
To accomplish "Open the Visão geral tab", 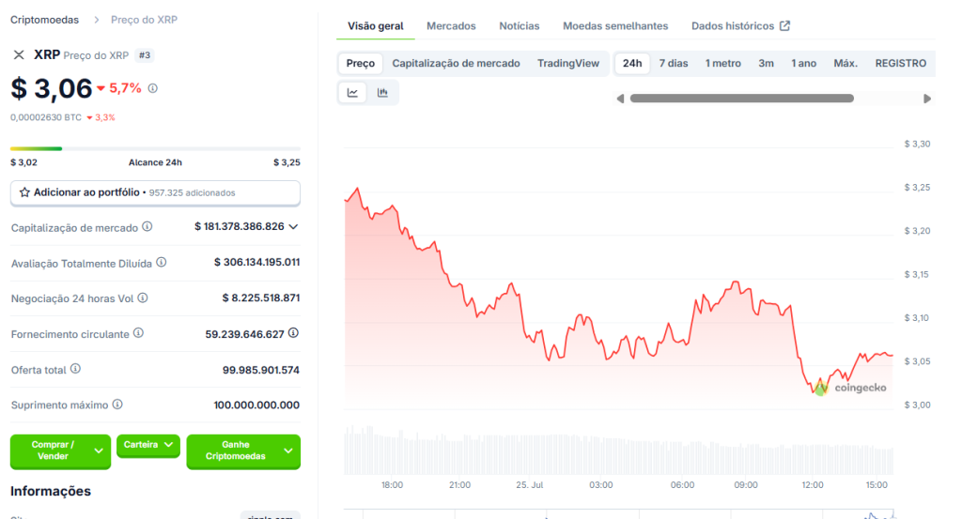I will [x=376, y=25].
